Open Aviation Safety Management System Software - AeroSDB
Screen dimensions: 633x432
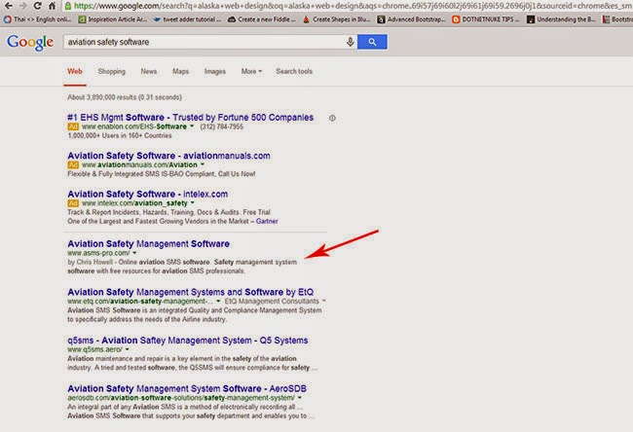tap(187, 389)
